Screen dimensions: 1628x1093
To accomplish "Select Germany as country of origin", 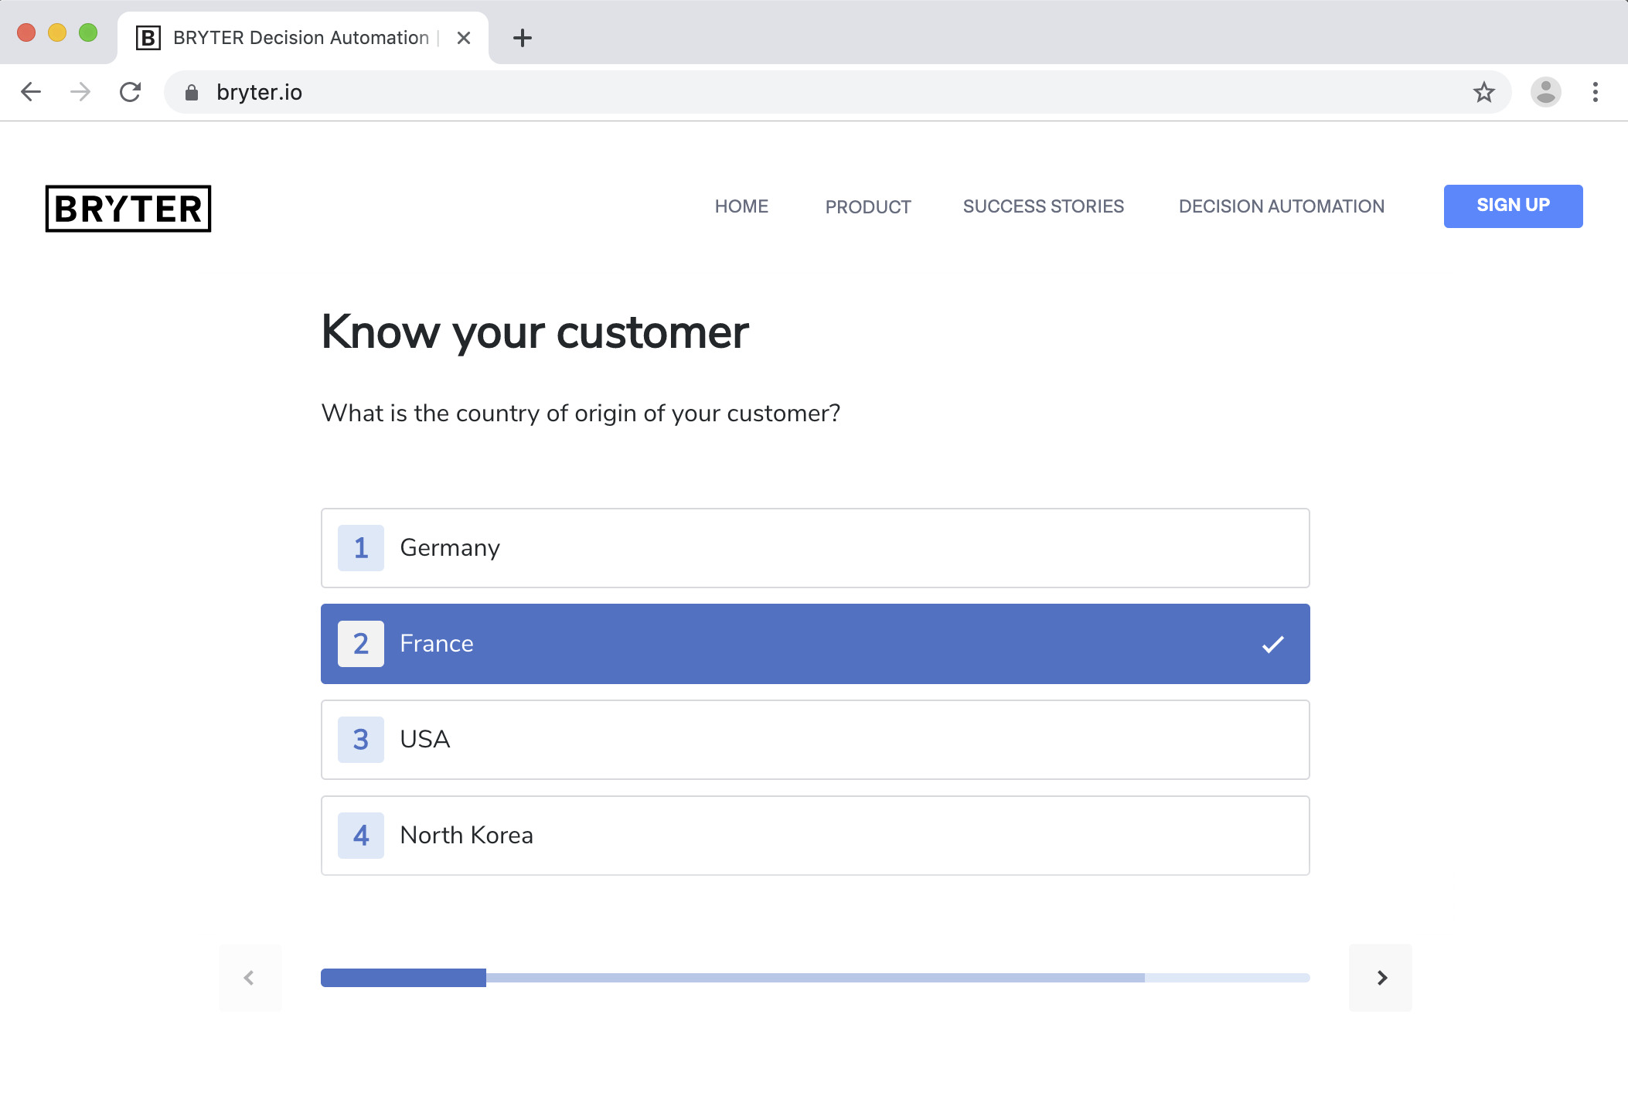I will (x=816, y=548).
